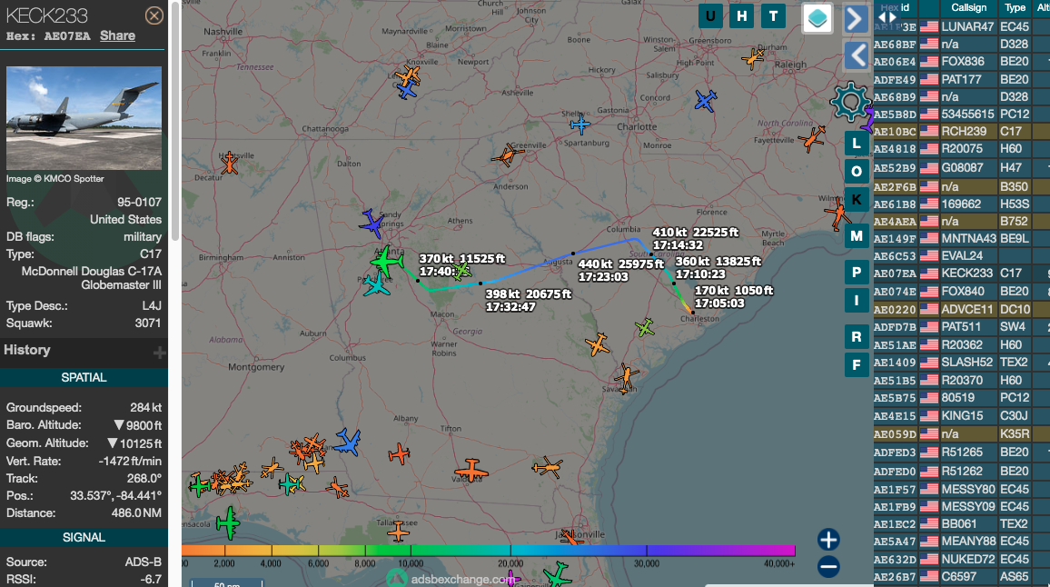The height and width of the screenshot is (587, 1050).
Task: Click the 17:14:32 track timestamp label
Action: pyautogui.click(x=678, y=245)
